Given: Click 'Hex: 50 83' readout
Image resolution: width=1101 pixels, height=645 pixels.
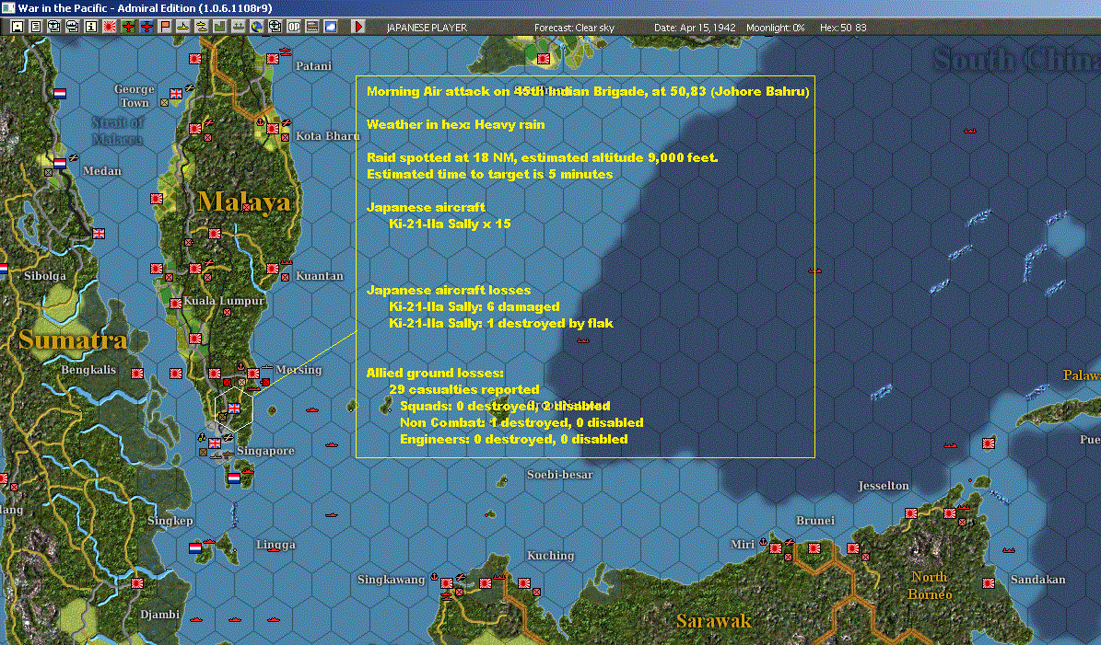Looking at the screenshot, I should tap(843, 28).
